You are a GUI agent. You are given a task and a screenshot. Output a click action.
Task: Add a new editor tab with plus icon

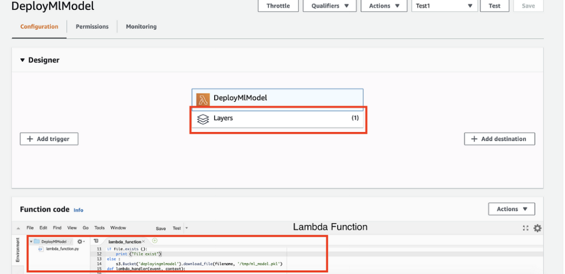coord(154,241)
